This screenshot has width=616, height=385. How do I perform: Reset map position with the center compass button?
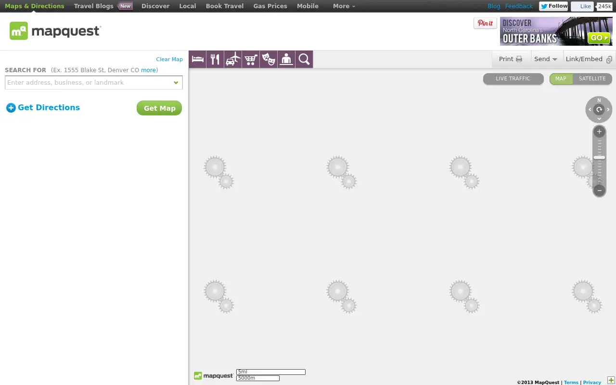599,110
